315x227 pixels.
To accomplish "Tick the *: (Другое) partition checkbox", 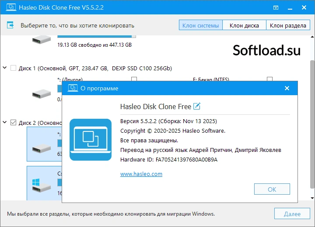I will coord(134,79).
